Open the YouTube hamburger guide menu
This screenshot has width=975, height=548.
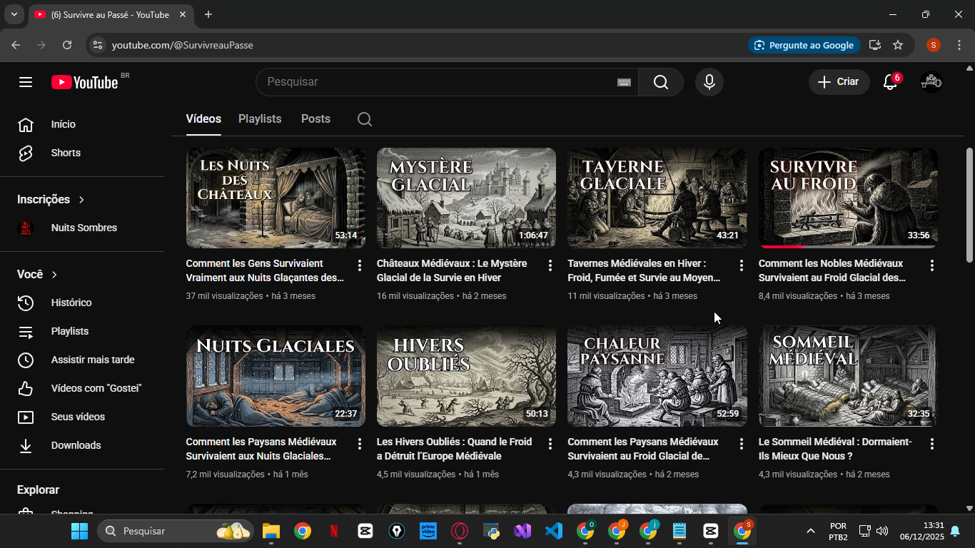coord(26,82)
